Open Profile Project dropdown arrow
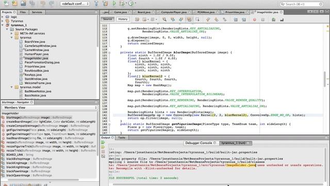This screenshot has width=330, height=186. point(135,3)
